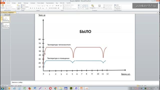Open the Select (Выделить) dropdown
The height and width of the screenshot is (90, 160).
pos(118,9)
